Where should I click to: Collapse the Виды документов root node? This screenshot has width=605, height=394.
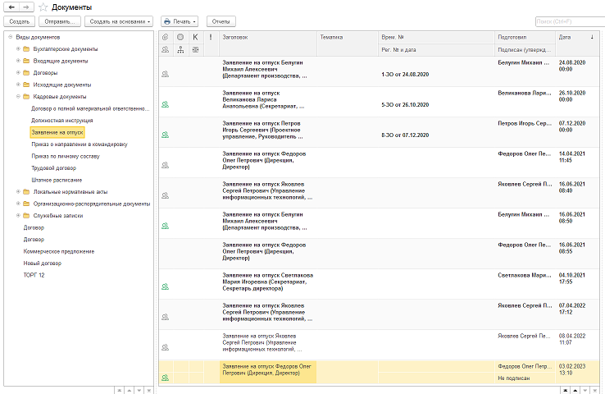click(x=11, y=37)
